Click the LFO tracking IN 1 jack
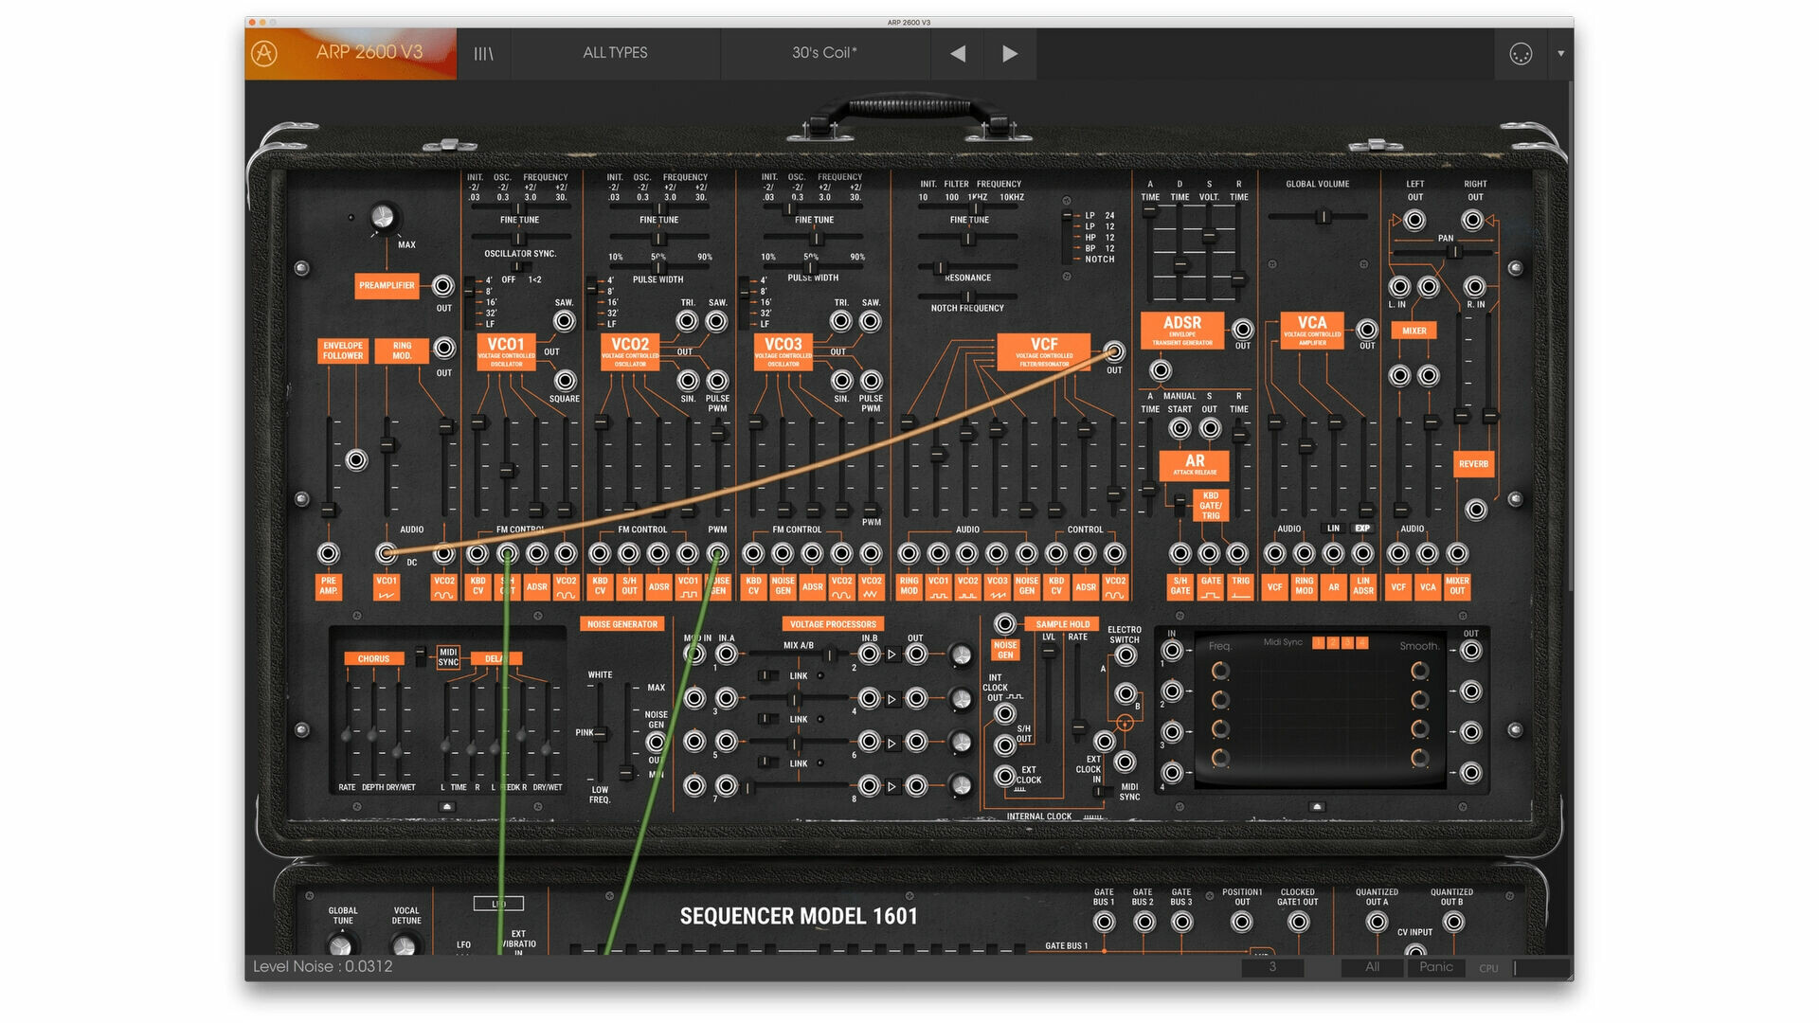Image resolution: width=1819 pixels, height=1023 pixels. [1173, 651]
